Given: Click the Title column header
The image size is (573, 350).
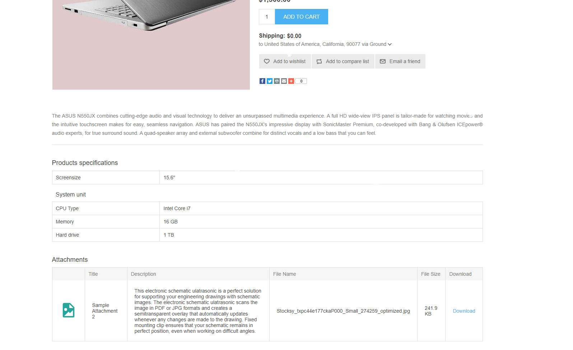Looking at the screenshot, I should (93, 274).
